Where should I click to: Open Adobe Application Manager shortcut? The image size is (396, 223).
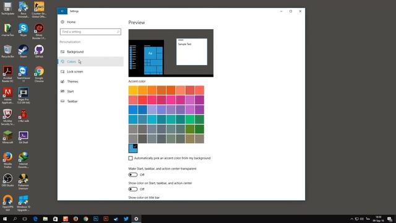tap(7, 96)
